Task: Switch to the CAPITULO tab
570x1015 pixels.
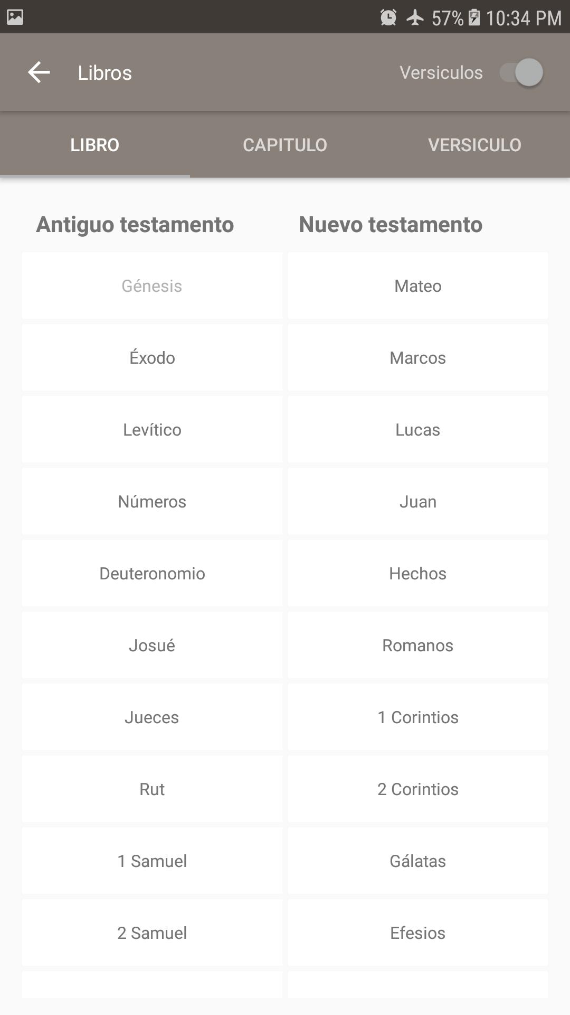Action: [285, 145]
